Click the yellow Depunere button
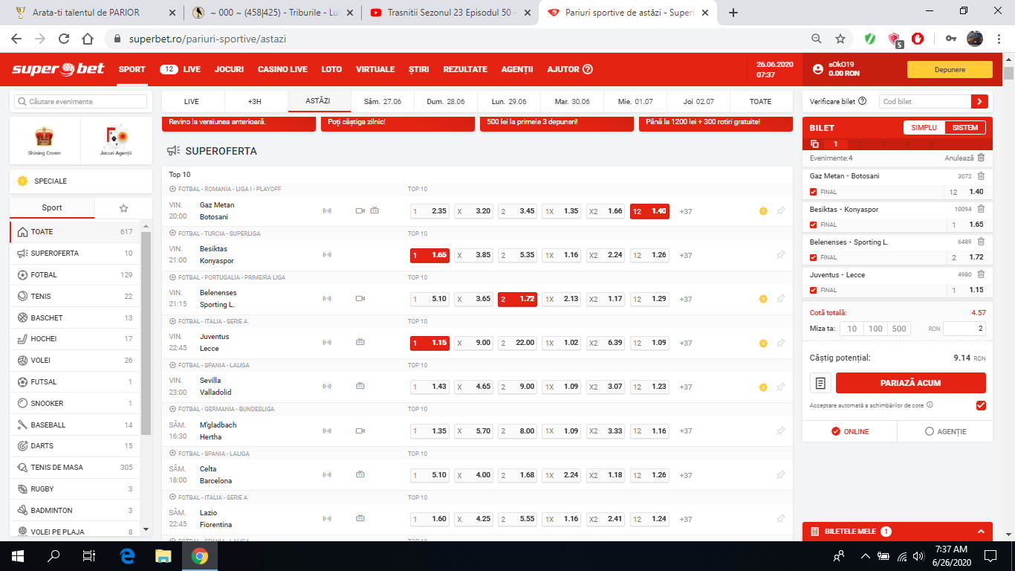 (950, 69)
